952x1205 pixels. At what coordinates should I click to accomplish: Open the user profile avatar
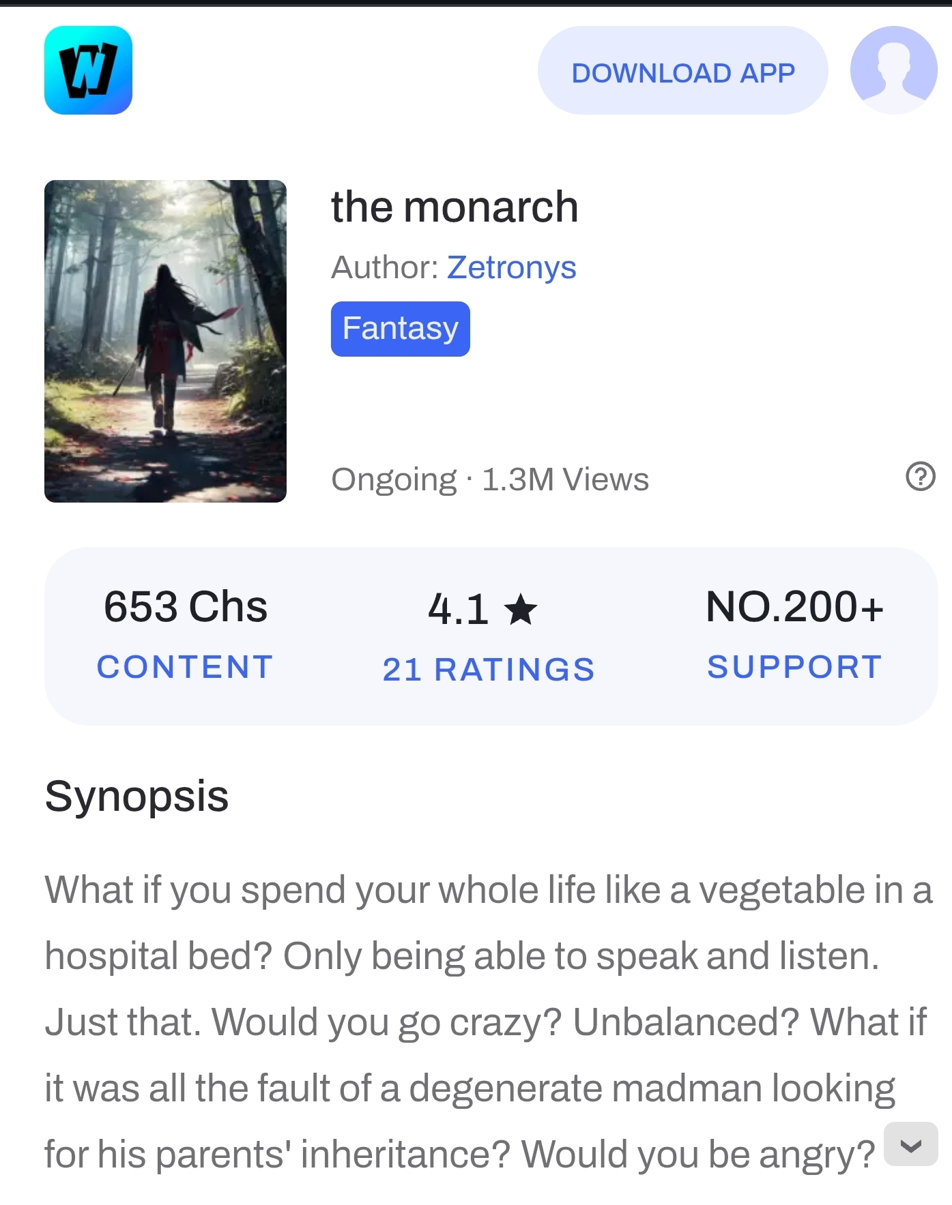click(893, 70)
